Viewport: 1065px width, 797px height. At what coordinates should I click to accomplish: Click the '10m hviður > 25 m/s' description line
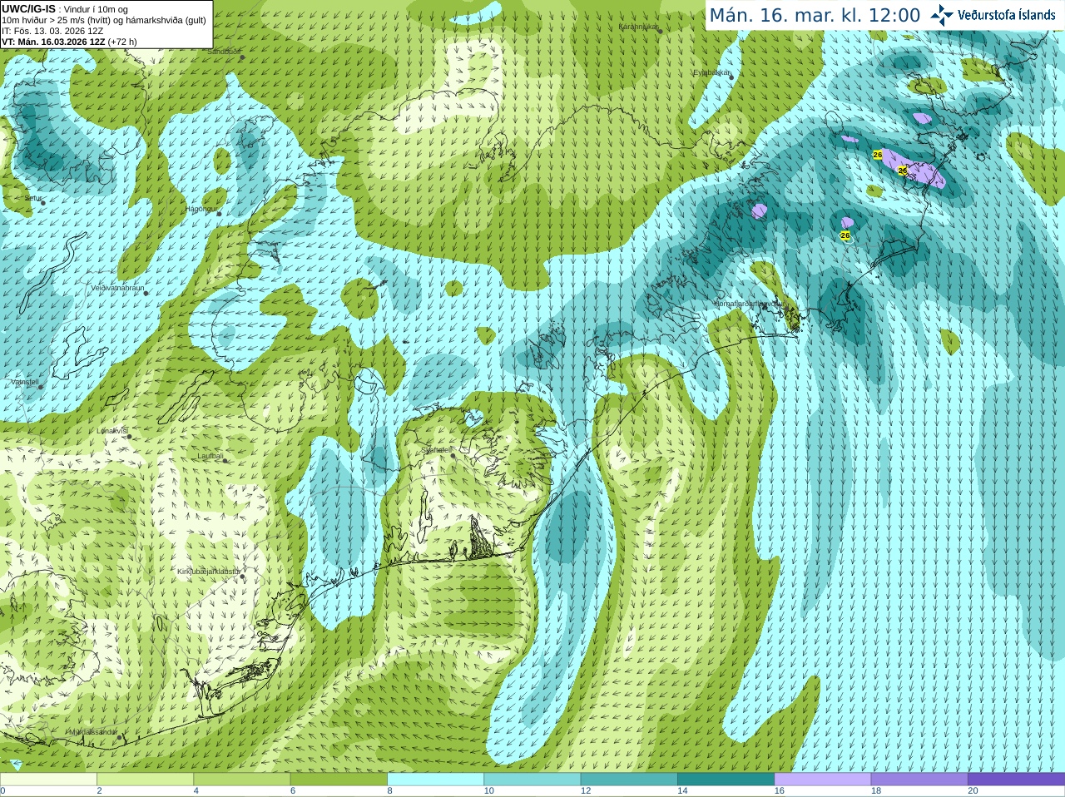[x=104, y=20]
